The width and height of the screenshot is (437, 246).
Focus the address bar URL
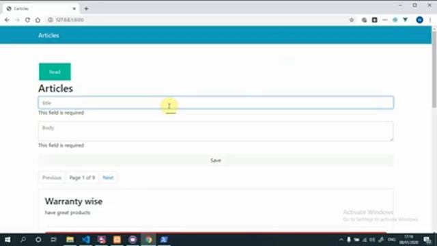tap(70, 20)
